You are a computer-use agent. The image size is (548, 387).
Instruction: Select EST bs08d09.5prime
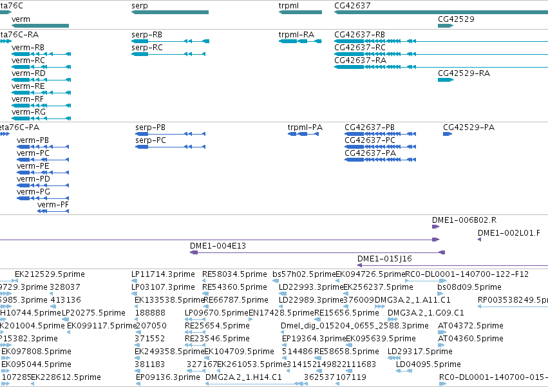[469, 287]
